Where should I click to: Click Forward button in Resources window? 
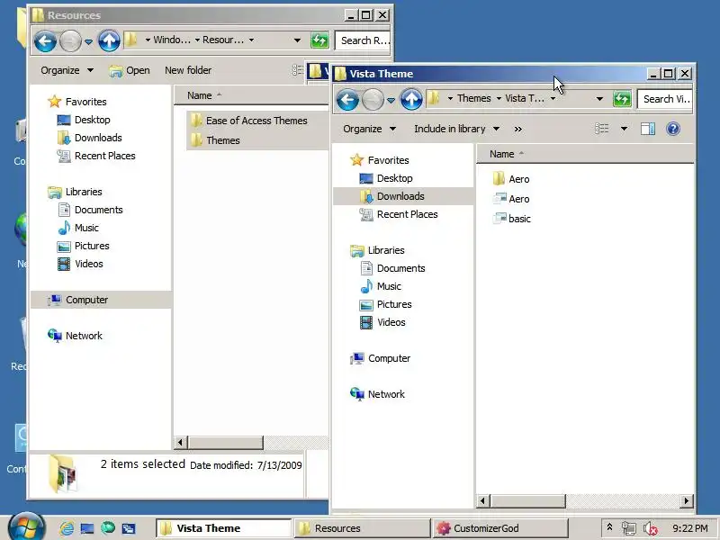[70, 40]
